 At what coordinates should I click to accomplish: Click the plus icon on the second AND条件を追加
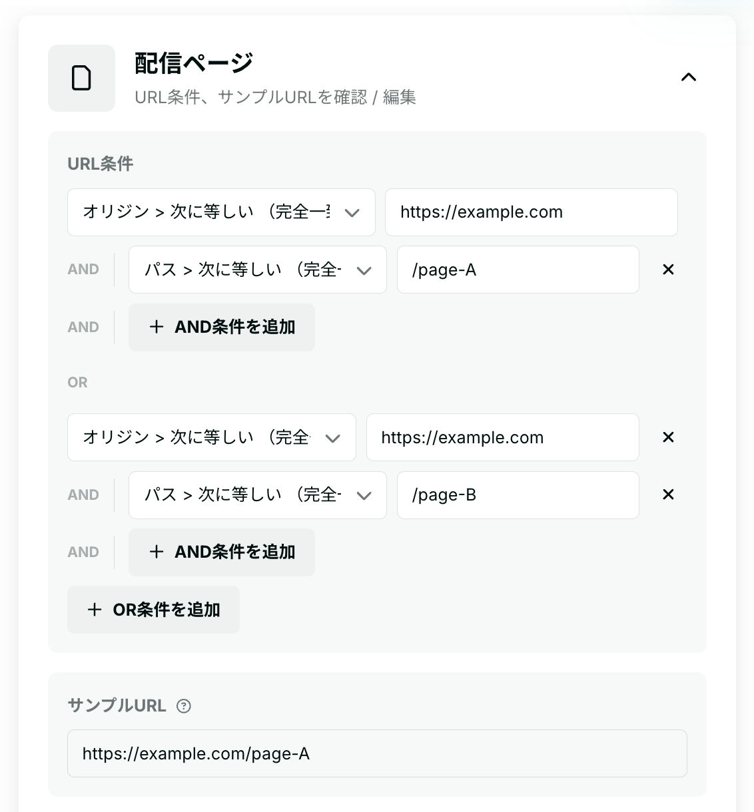pyautogui.click(x=157, y=552)
